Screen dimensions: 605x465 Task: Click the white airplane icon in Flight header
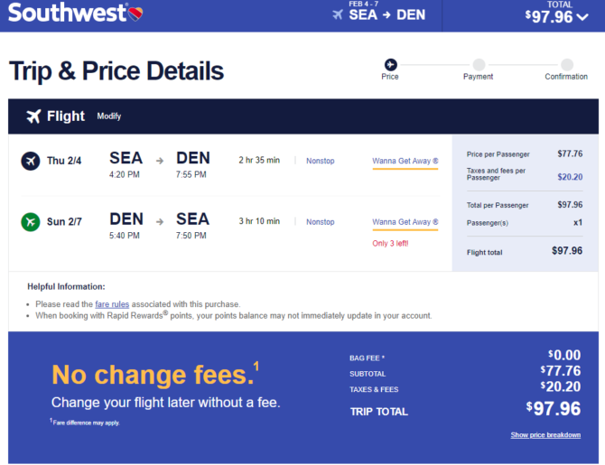click(x=33, y=116)
